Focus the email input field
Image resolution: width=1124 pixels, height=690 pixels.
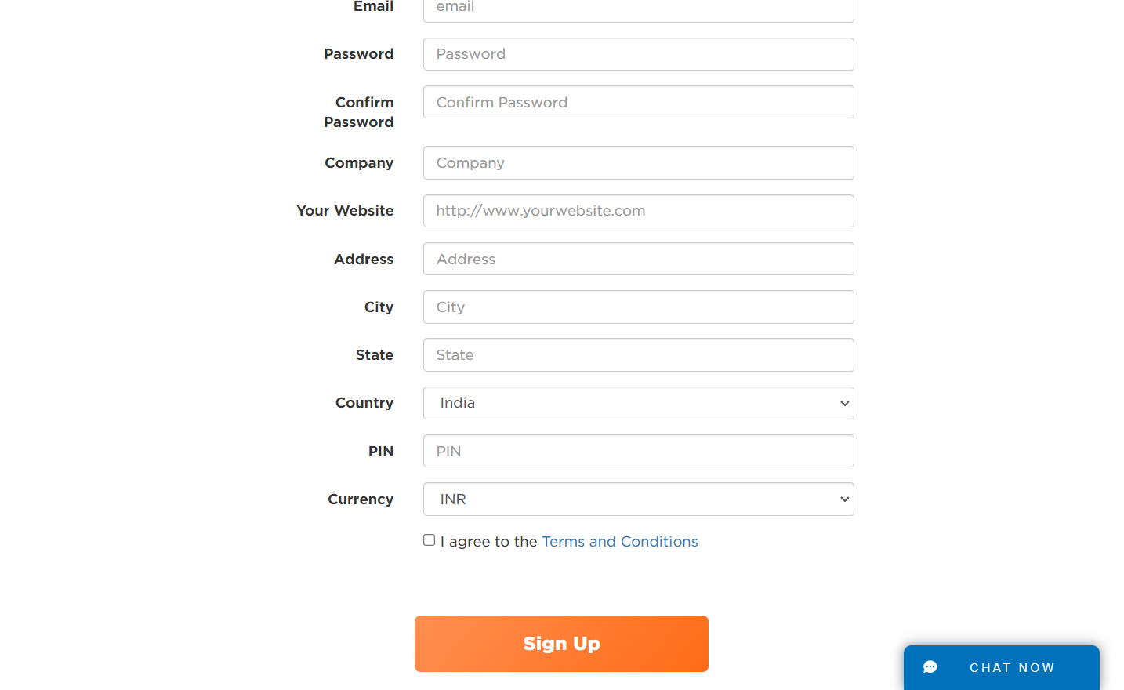click(638, 8)
